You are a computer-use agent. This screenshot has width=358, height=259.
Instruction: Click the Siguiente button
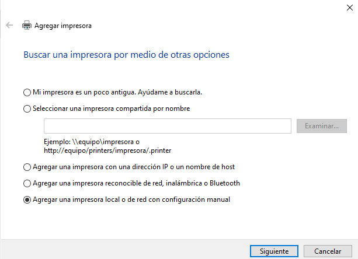274,251
